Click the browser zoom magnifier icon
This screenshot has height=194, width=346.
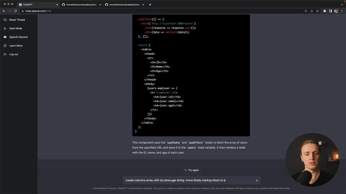[306, 11]
